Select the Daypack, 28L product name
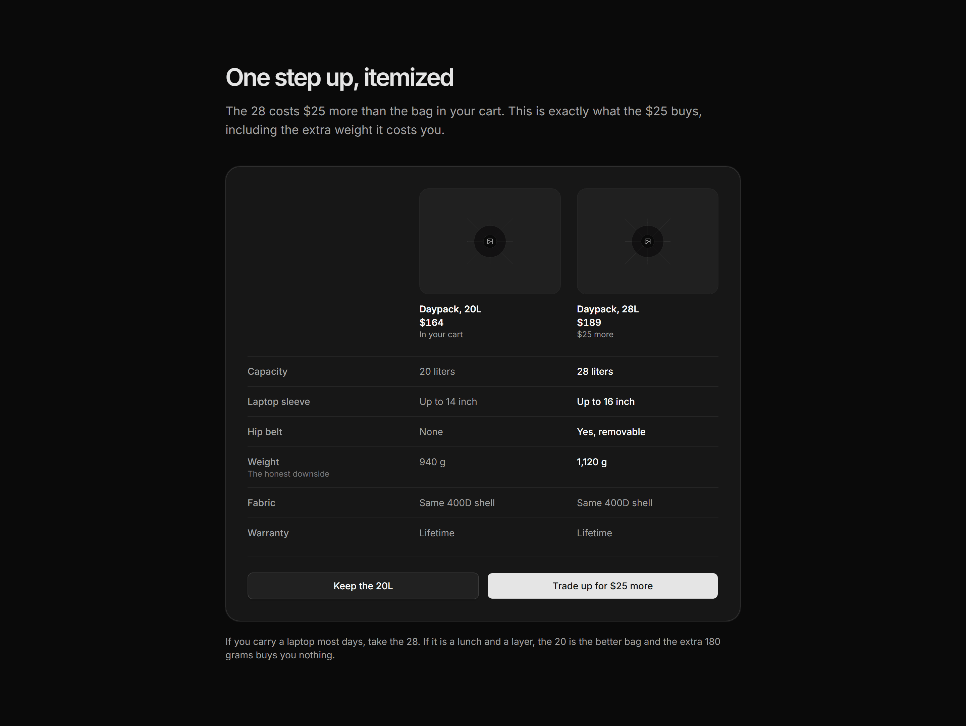Image resolution: width=966 pixels, height=726 pixels. tap(607, 309)
